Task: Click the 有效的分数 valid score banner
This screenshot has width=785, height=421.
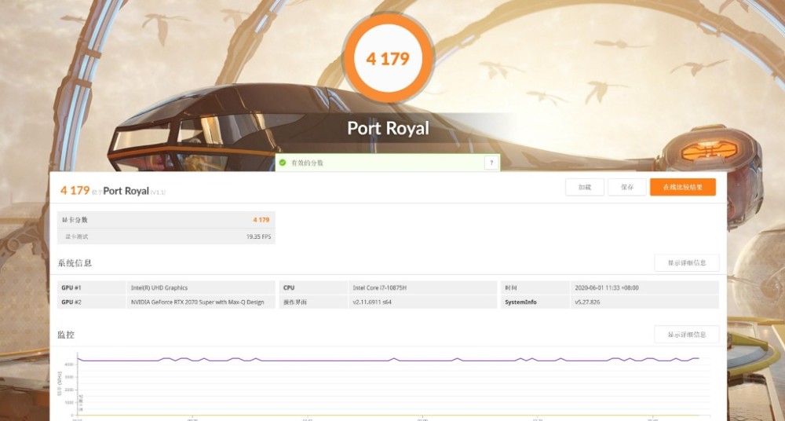Action: 388,163
